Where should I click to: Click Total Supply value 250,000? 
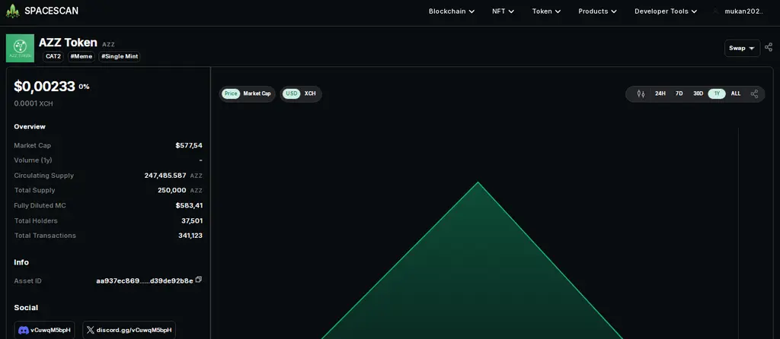(171, 190)
